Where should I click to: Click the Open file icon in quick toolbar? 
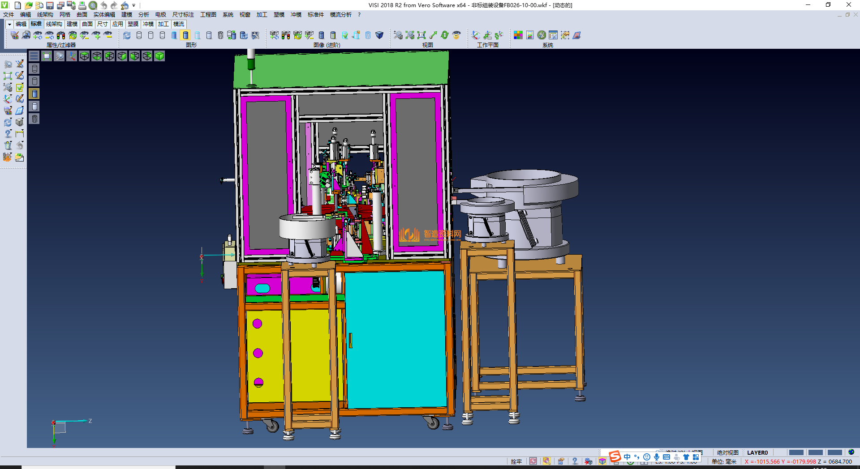(x=29, y=5)
